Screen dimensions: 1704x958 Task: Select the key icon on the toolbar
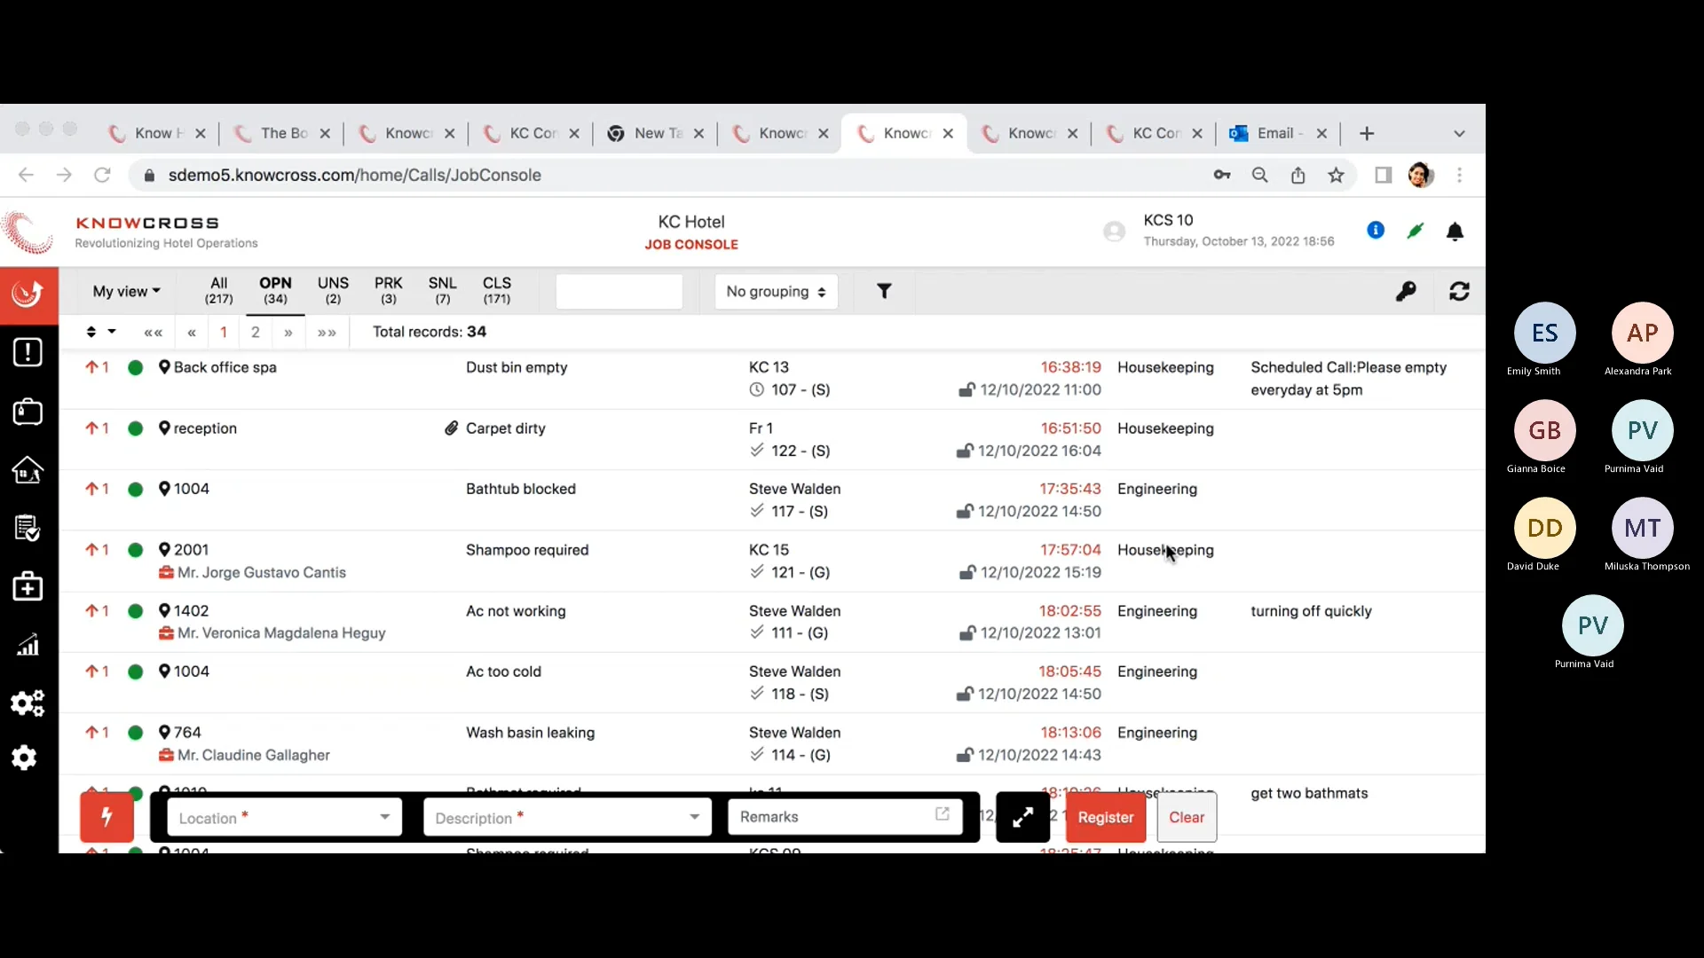pos(1408,291)
